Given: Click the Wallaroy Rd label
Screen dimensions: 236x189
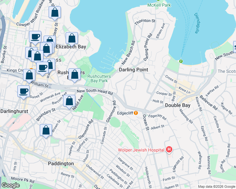Looking at the screenshot, I should point(199,160).
